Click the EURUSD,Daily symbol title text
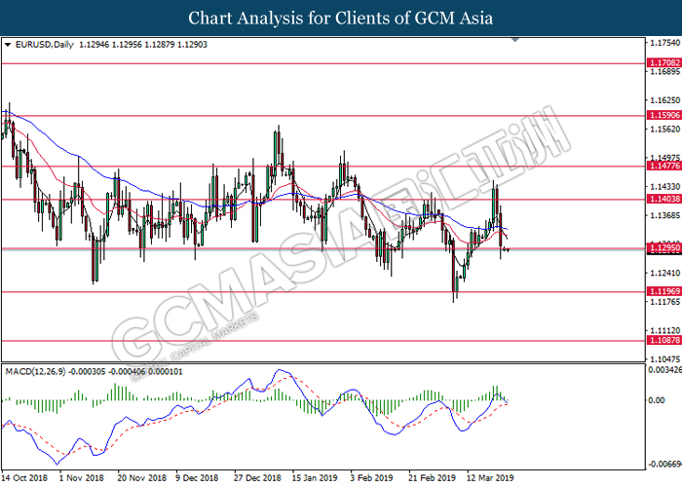 (45, 45)
